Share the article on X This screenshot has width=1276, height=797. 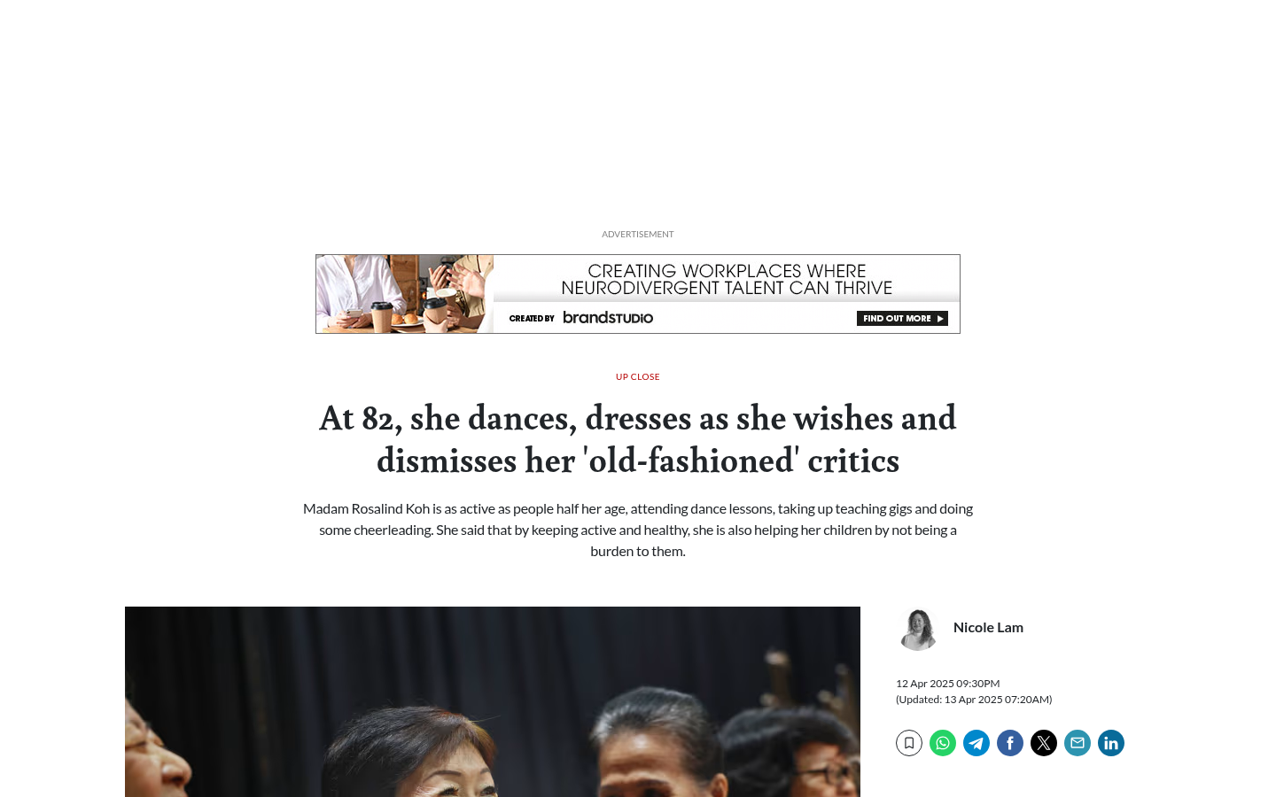tap(1044, 743)
